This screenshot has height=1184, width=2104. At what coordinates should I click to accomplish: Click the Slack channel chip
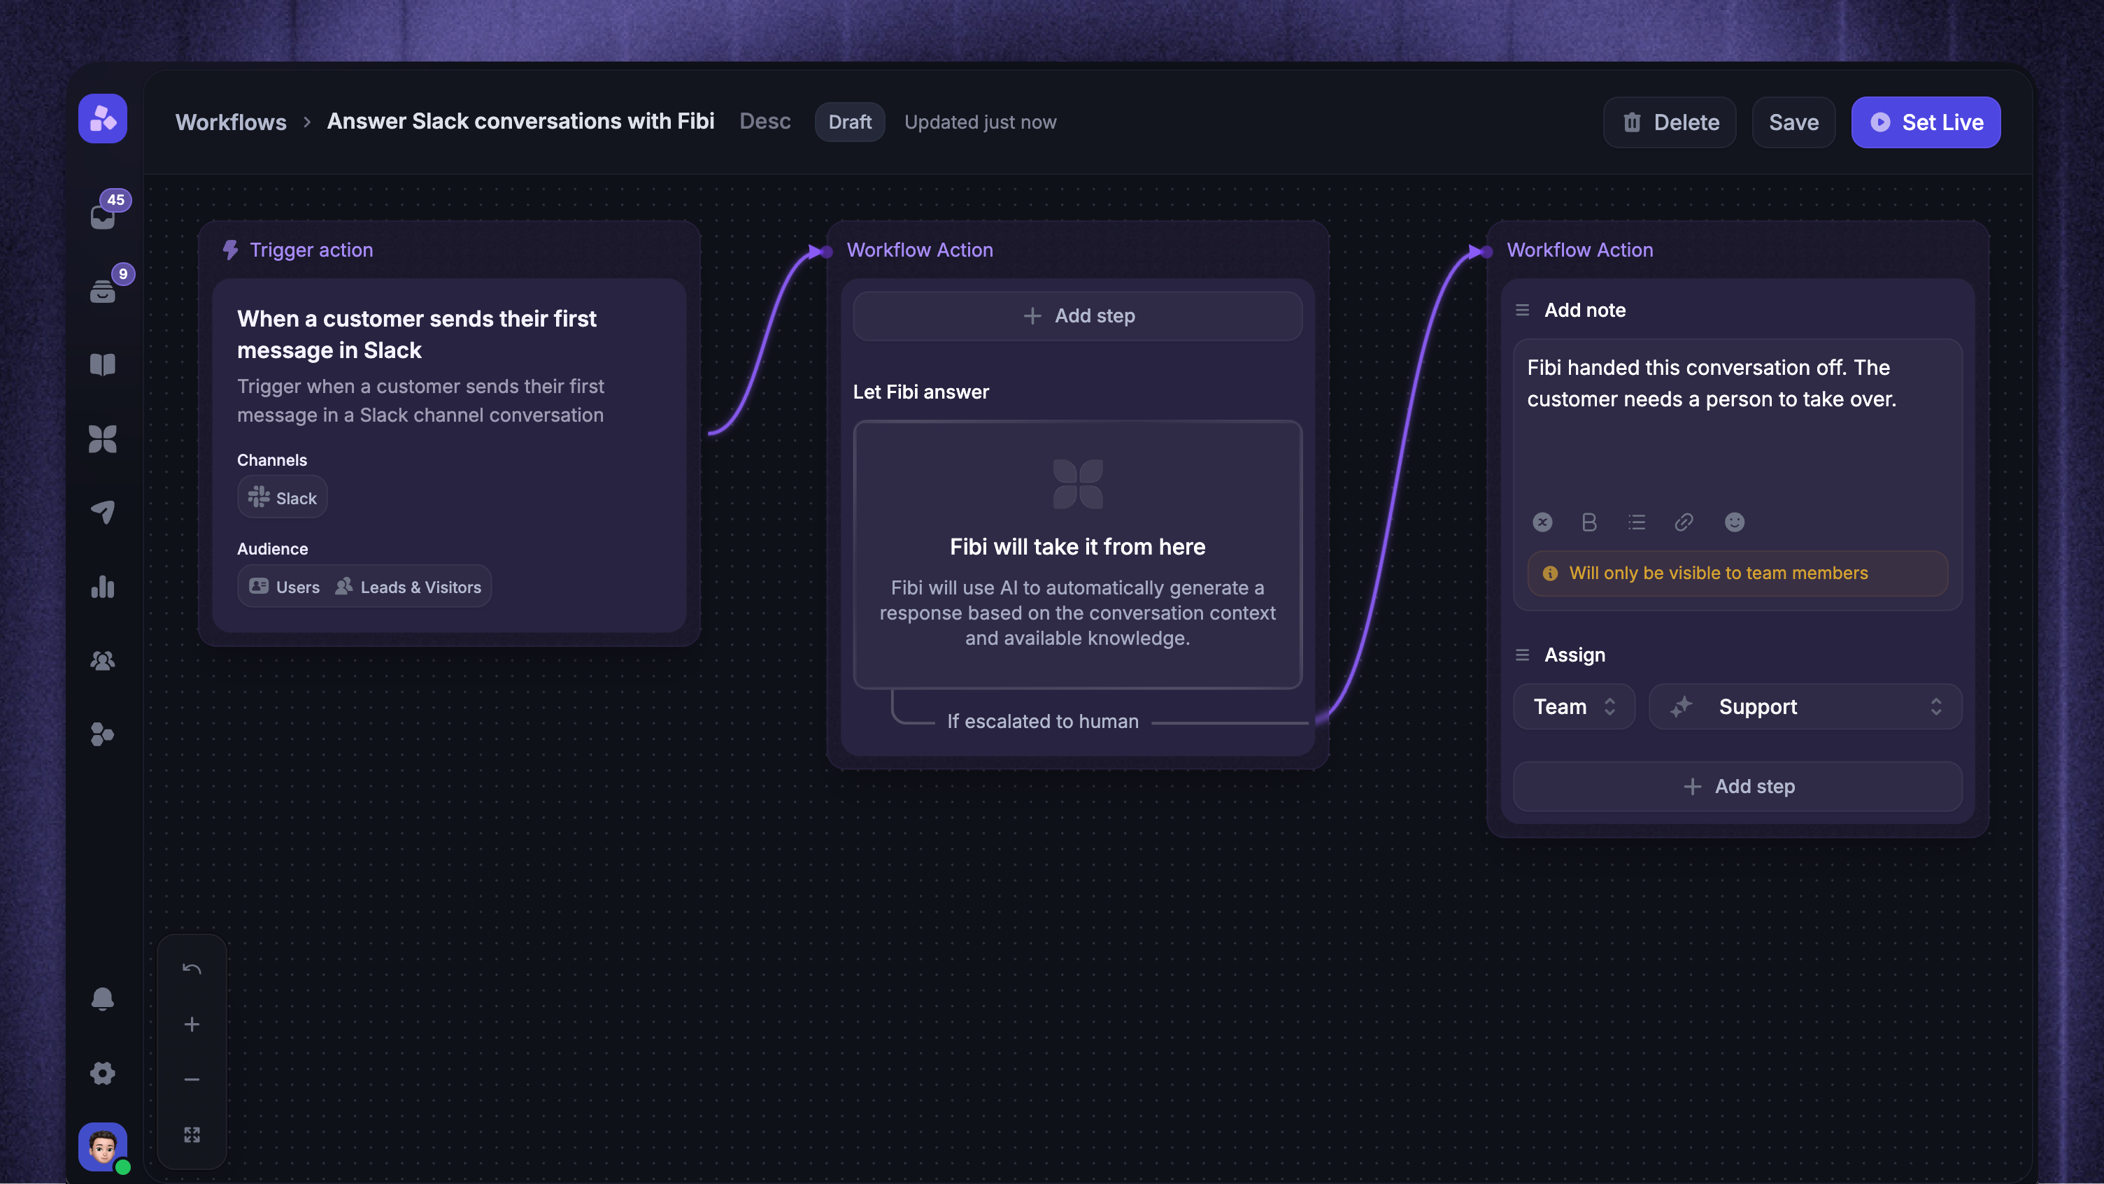(x=283, y=498)
